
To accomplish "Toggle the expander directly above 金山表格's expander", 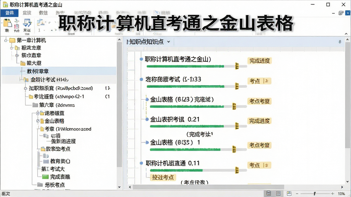I will pos(38,113).
